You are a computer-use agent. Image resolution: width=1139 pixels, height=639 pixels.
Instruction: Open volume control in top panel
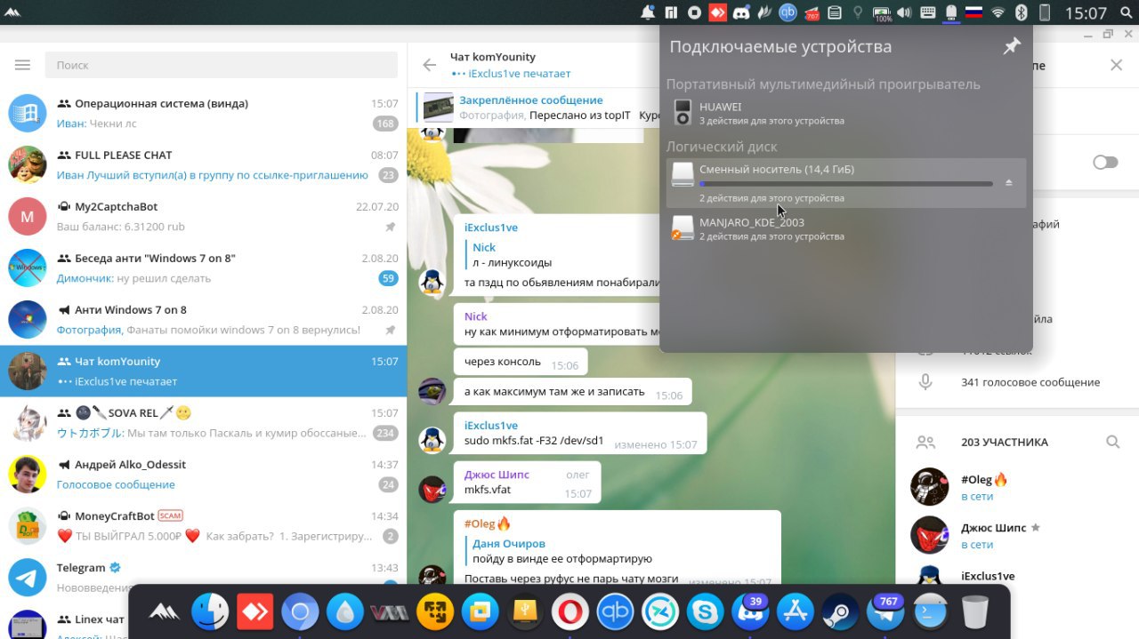tap(905, 12)
